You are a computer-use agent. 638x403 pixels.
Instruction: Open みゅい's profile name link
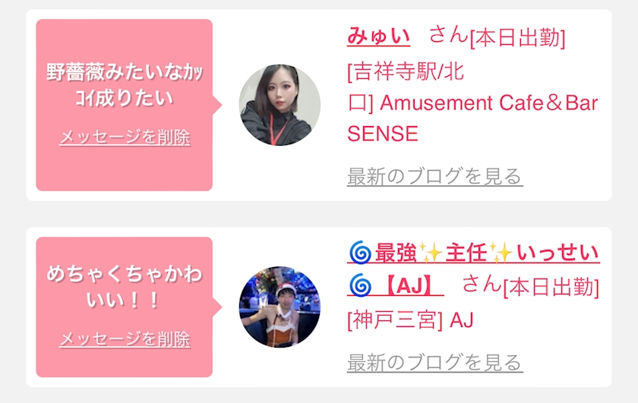coord(378,36)
